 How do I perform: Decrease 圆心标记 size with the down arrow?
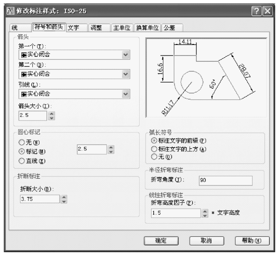(x=111, y=152)
